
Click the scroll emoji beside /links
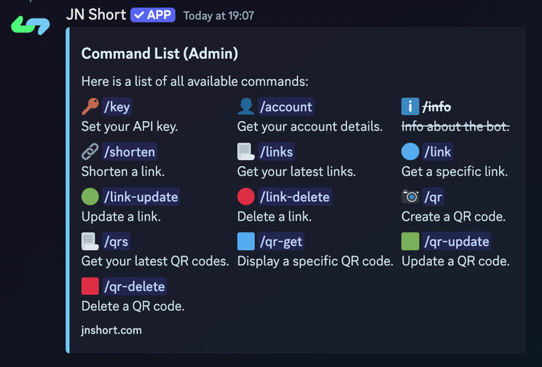pyautogui.click(x=246, y=152)
